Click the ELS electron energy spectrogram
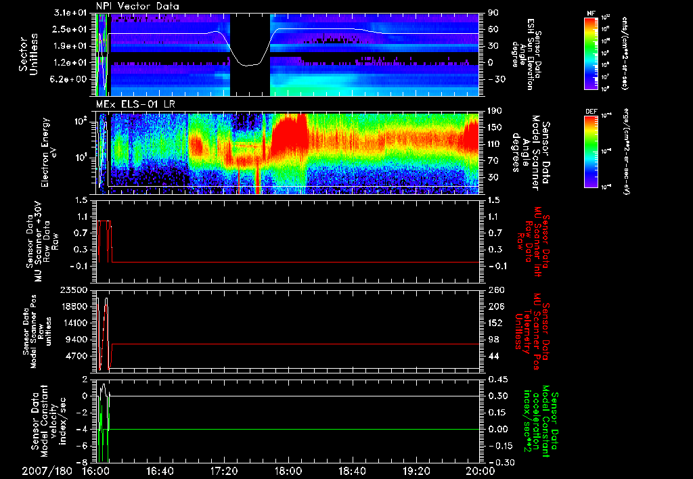The image size is (693, 479). [288, 153]
